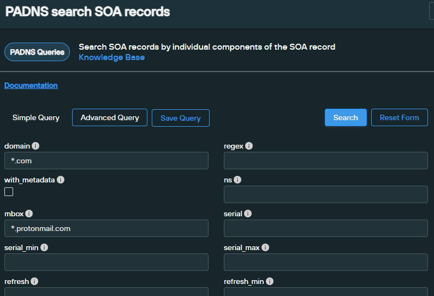Click the info icon next to mbox
The width and height of the screenshot is (434, 296).
[29, 214]
